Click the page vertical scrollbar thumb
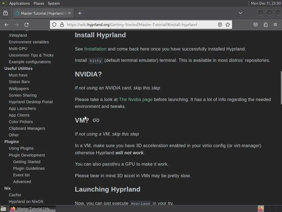The height and width of the screenshot is (212, 282). click(281, 88)
